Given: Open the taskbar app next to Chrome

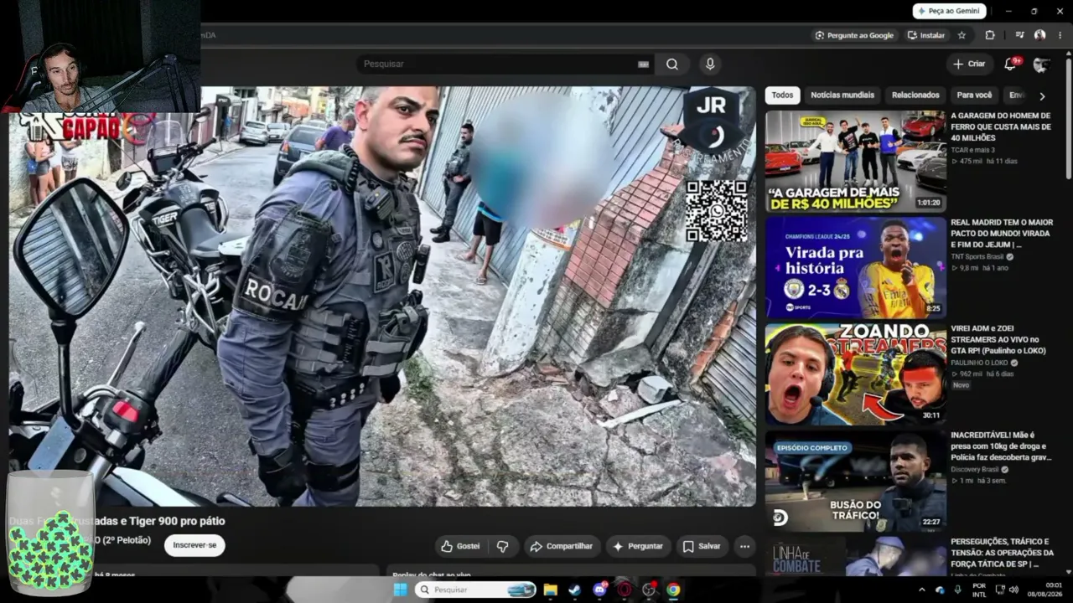Looking at the screenshot, I should [x=649, y=590].
